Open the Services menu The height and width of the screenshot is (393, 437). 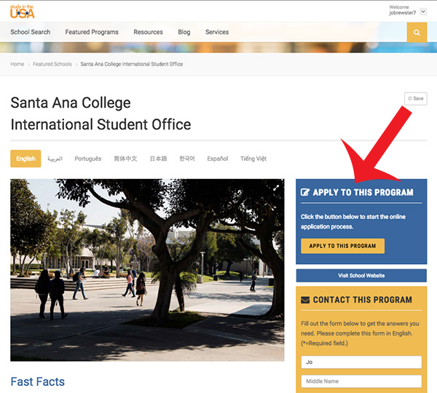click(217, 32)
